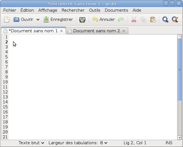Image resolution: width=183 pixels, height=147 pixels.
Task: Click line number 1 in gutter
Action: 6,37
